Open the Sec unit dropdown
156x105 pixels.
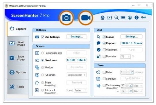pos(138,86)
